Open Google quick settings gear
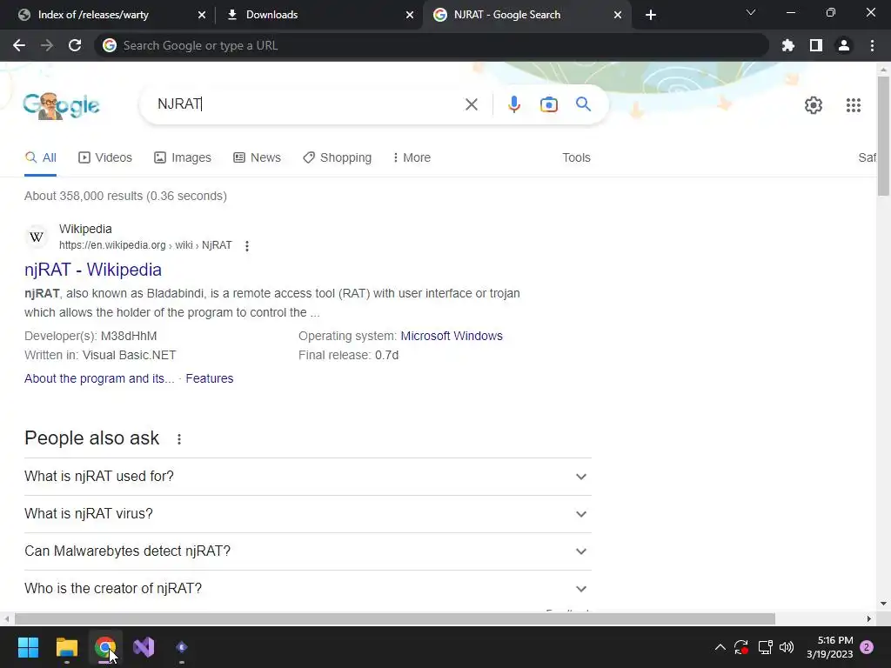 tap(814, 105)
